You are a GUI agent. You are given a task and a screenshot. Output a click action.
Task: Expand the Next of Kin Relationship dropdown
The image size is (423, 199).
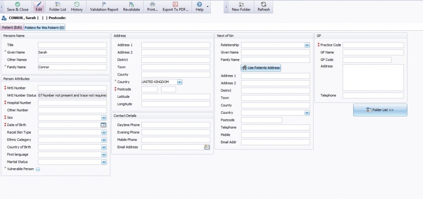pos(307,45)
